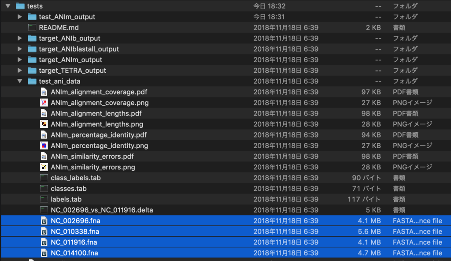
Task: Click the target_ANIm_output folder icon
Action: click(32, 60)
